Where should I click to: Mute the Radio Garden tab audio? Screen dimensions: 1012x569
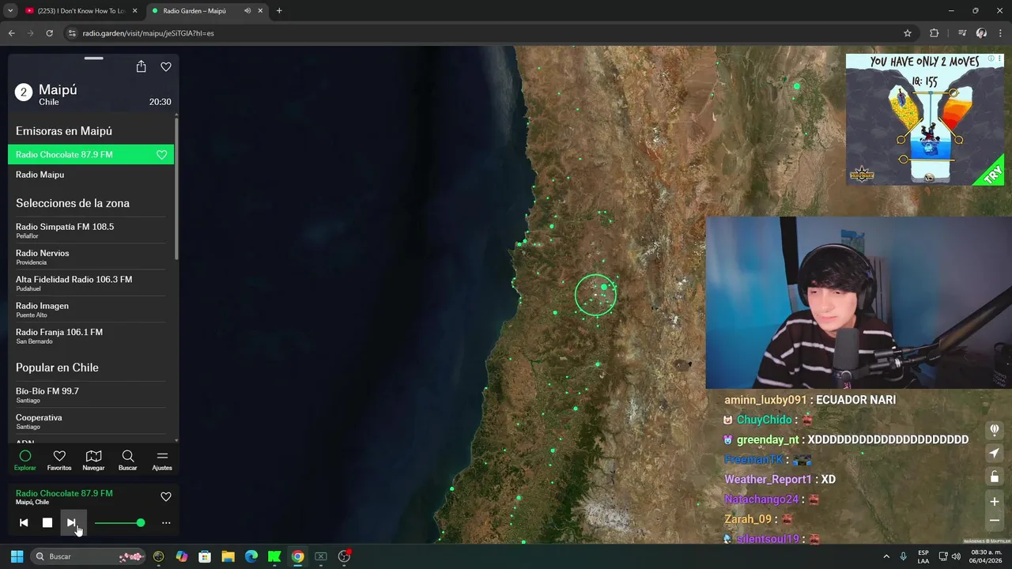[x=247, y=11]
